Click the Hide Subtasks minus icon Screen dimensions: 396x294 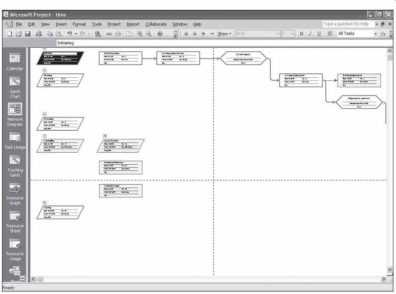[x=212, y=34]
